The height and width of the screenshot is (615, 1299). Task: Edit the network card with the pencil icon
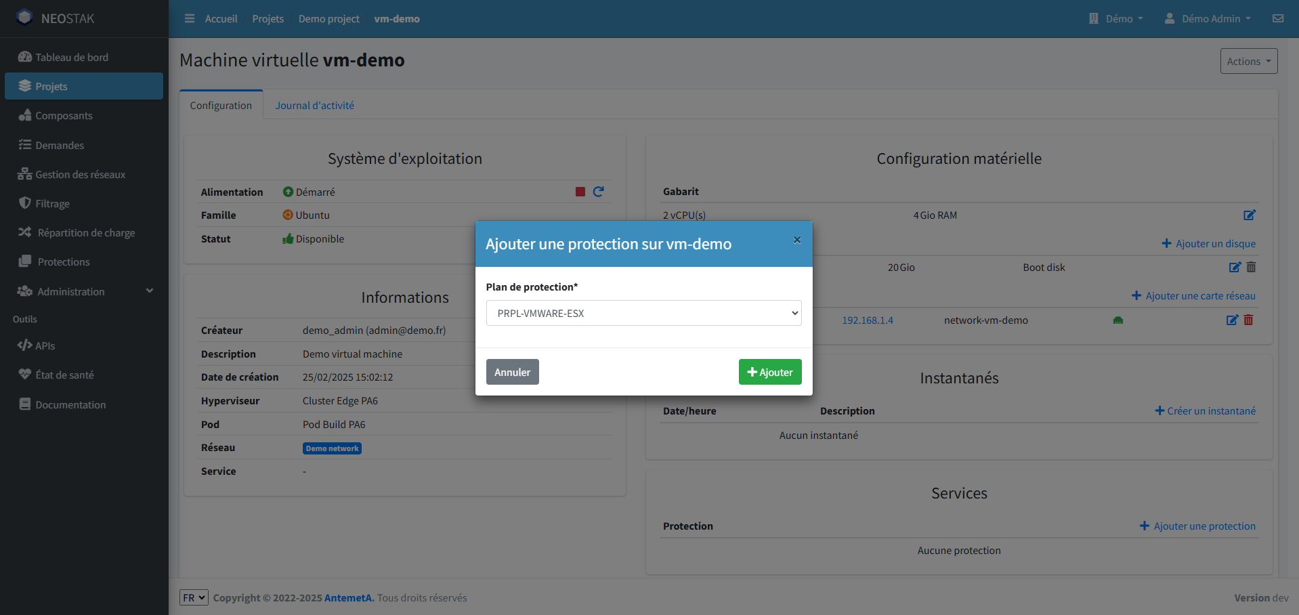click(x=1232, y=320)
